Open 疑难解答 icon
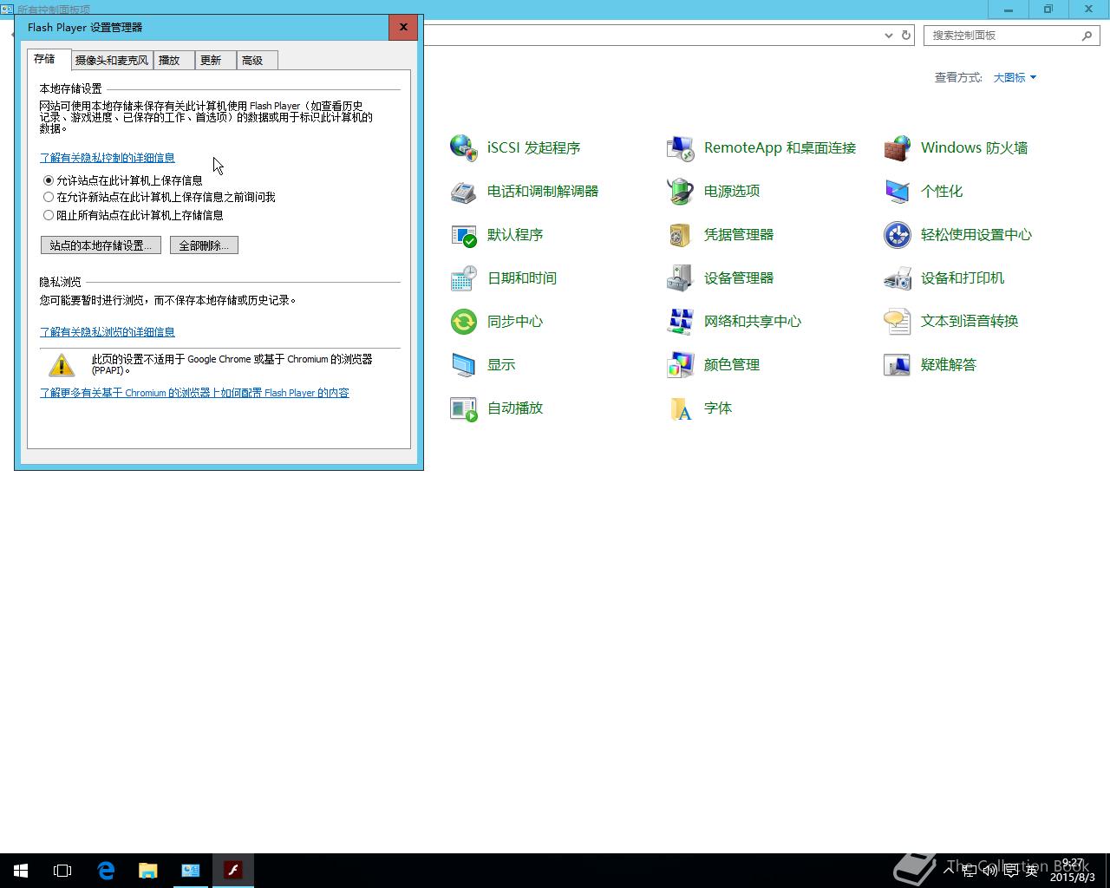 point(898,364)
